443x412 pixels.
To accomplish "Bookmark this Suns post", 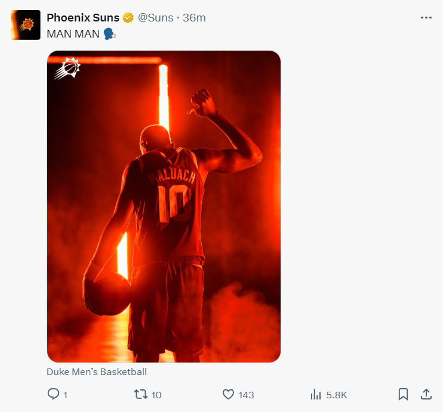I will (x=403, y=394).
